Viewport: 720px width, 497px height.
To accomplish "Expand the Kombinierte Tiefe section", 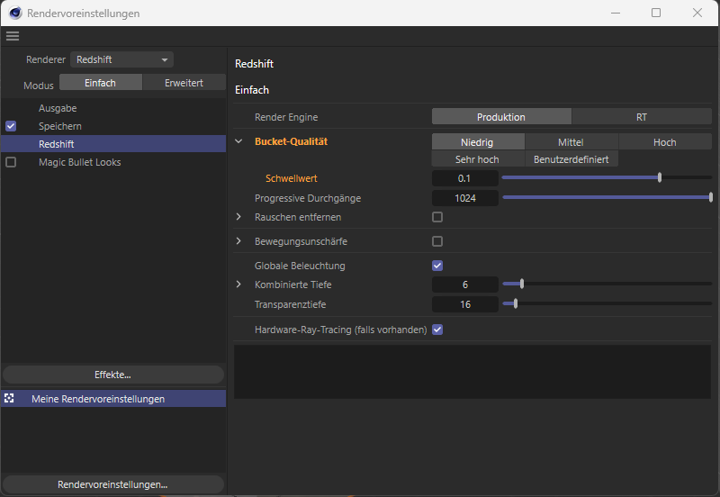I will pos(238,285).
